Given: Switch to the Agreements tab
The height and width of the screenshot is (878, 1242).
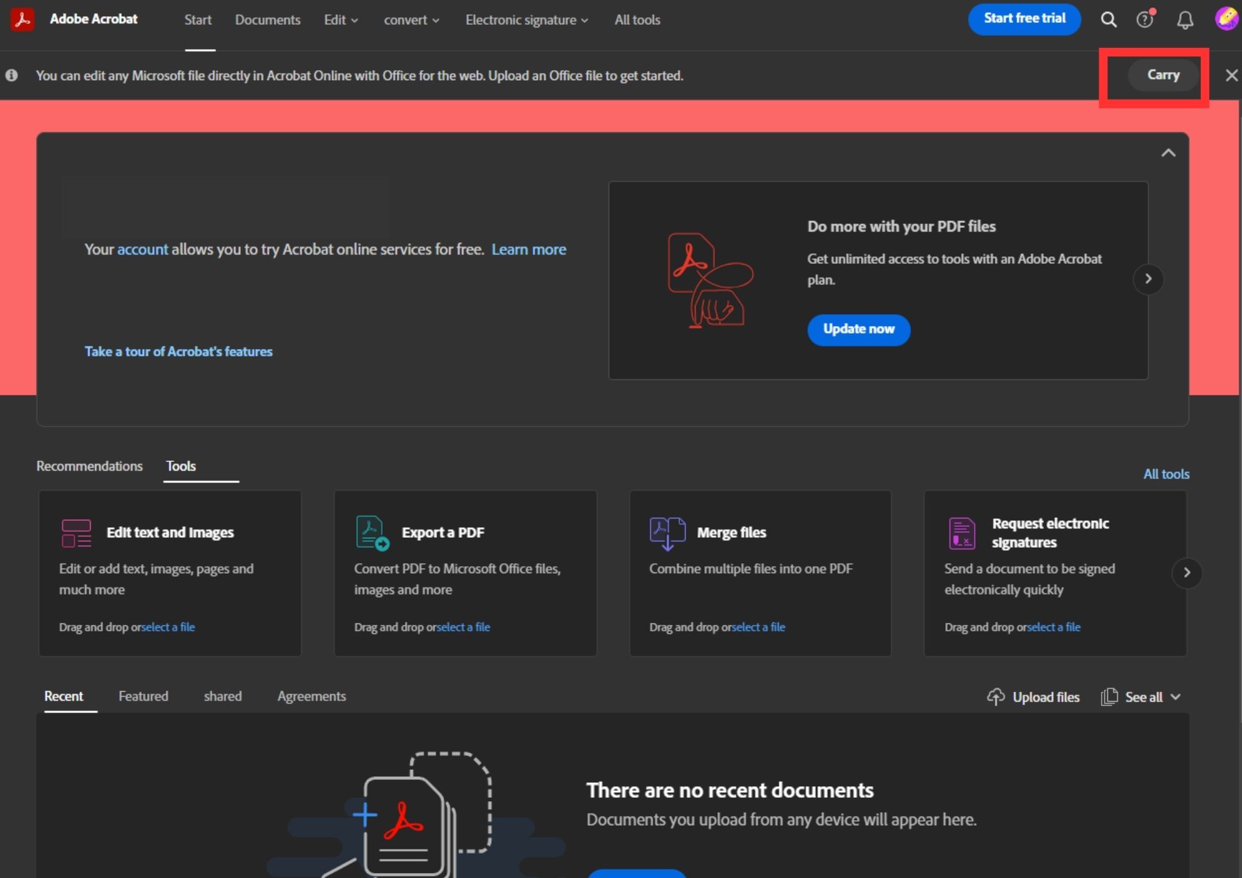Looking at the screenshot, I should (312, 696).
